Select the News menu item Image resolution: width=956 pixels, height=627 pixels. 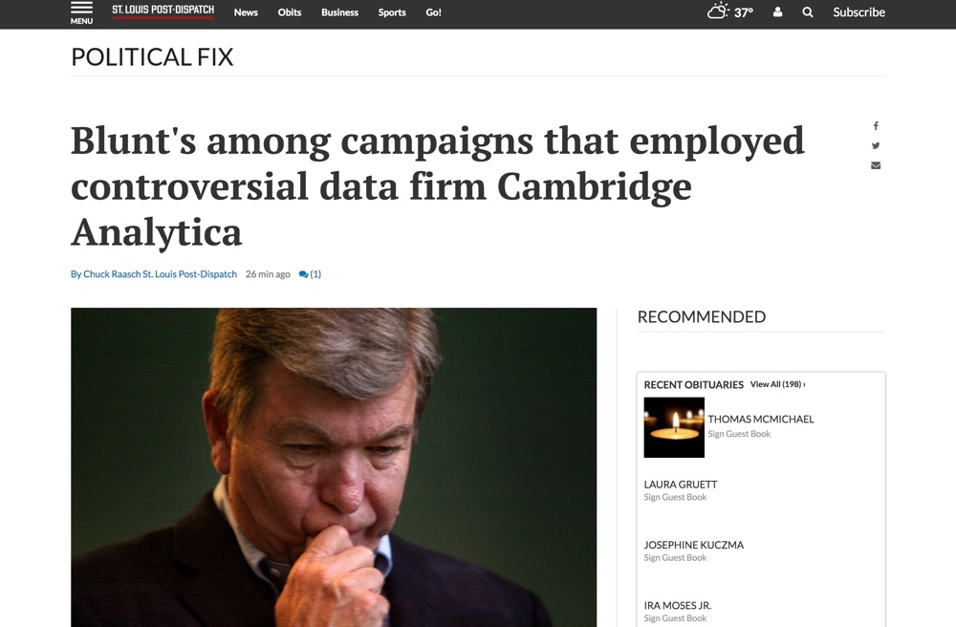tap(246, 12)
